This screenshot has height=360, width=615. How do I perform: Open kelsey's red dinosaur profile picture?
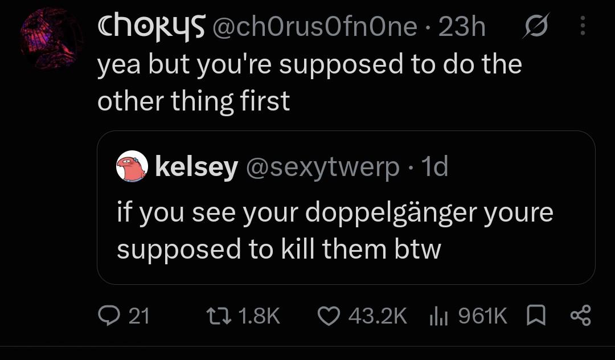132,166
